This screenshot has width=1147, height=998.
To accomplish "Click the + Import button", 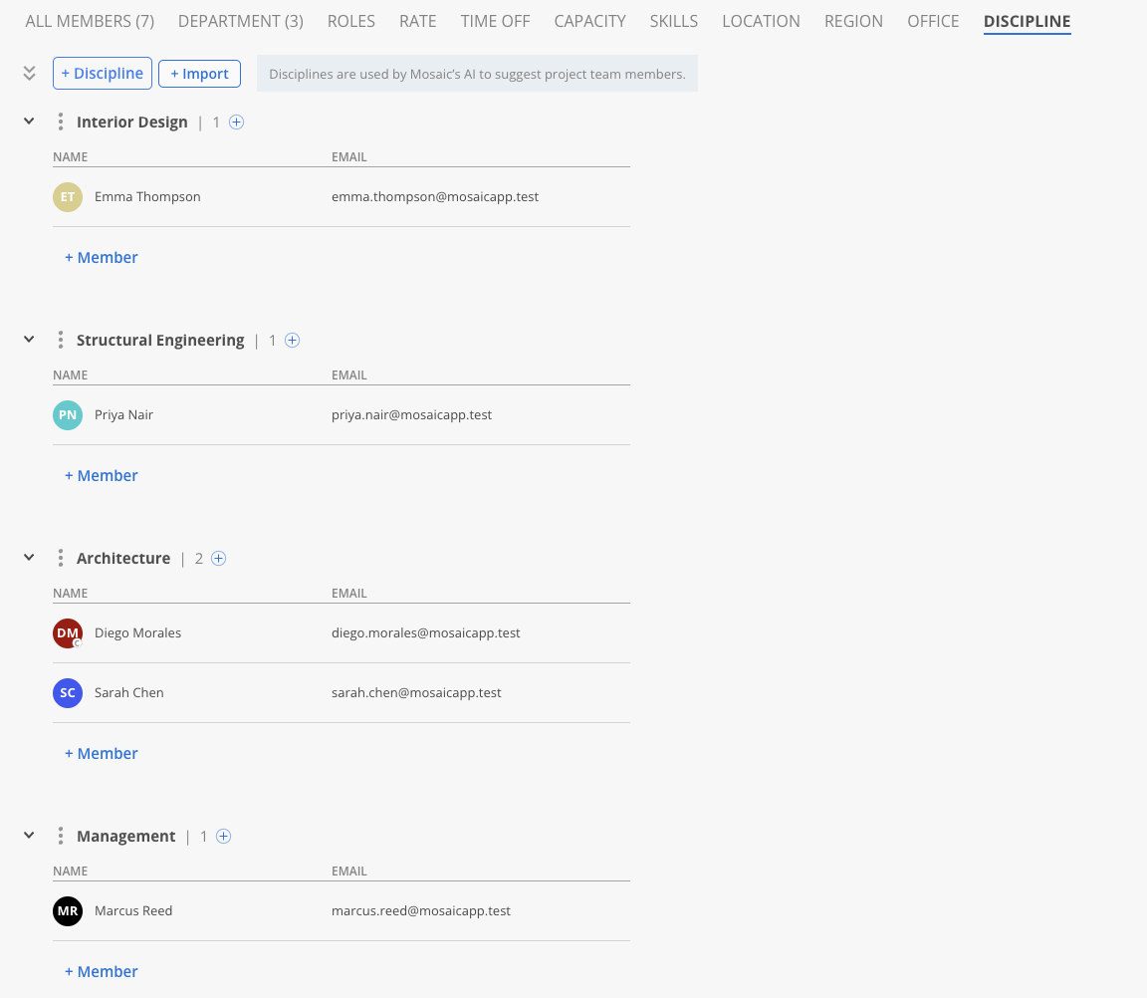I will click(200, 74).
